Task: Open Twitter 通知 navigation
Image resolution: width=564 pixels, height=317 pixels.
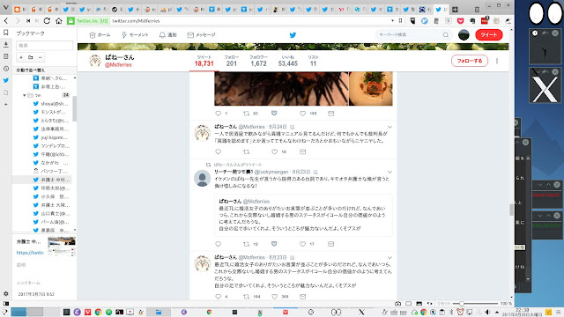Action: click(x=168, y=35)
